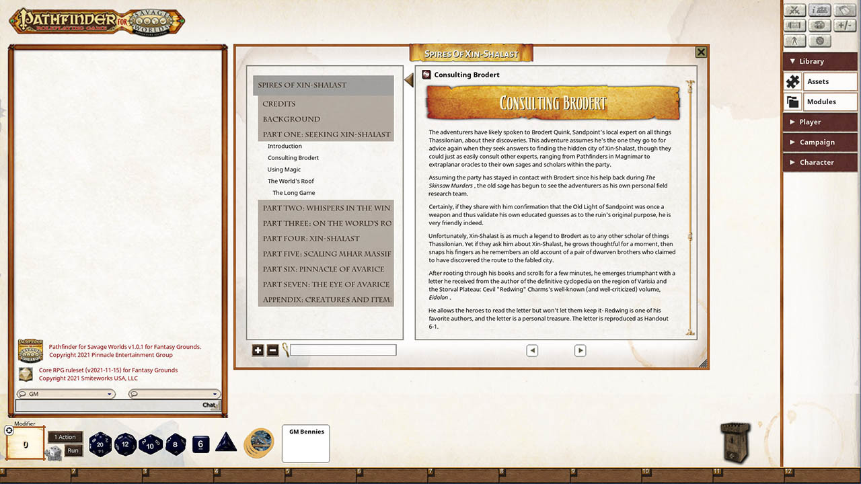Select Using Magic in the index

tap(284, 169)
